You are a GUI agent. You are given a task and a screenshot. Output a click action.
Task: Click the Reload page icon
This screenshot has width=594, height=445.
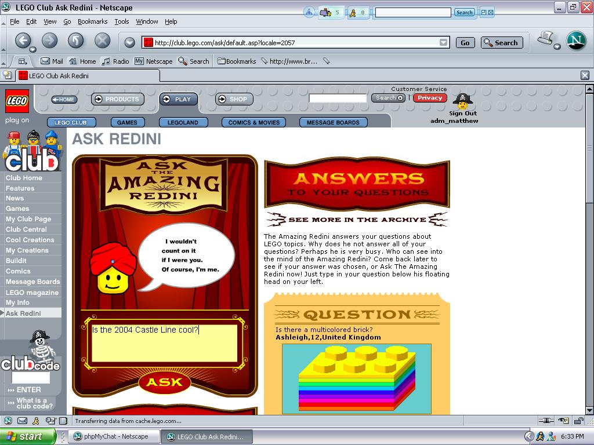tap(76, 41)
